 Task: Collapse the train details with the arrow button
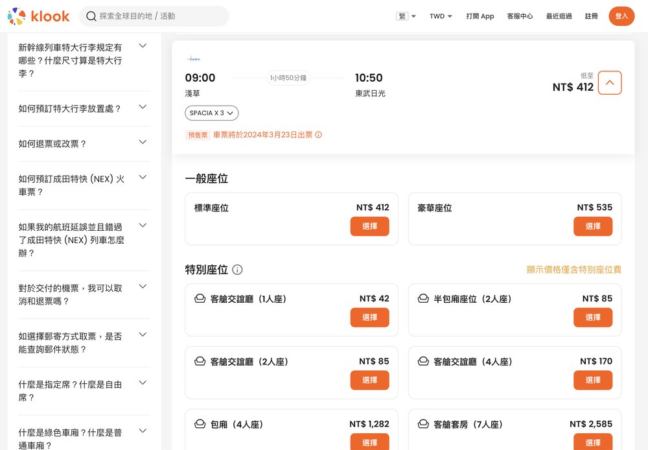(x=609, y=82)
